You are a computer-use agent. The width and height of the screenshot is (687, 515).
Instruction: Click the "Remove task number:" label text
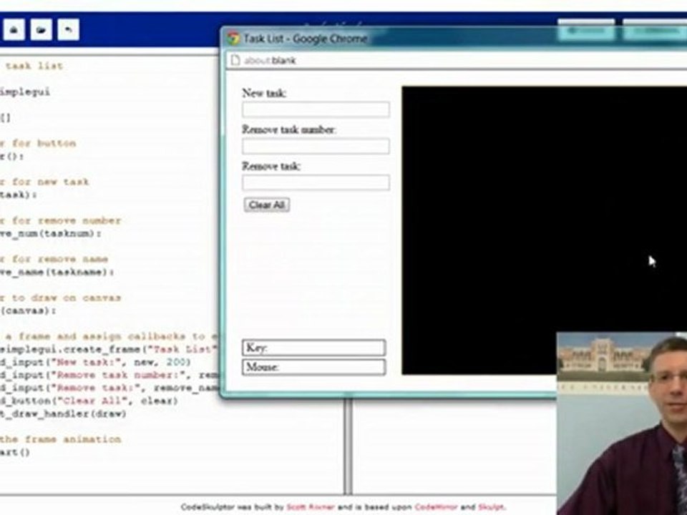[289, 129]
